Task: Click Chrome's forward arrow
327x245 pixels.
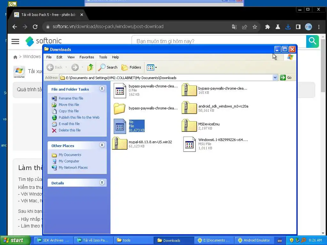Action: [x=25, y=27]
